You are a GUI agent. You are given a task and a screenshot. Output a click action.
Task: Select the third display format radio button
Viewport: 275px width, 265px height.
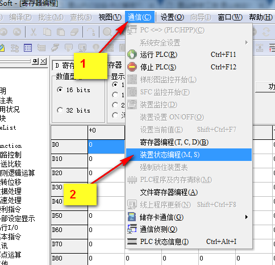coord(115,105)
